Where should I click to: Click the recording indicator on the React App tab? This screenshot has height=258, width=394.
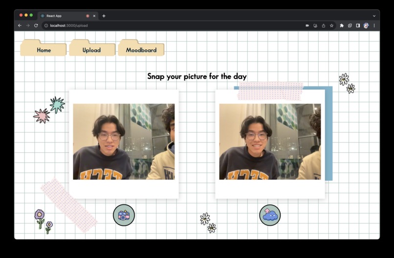pyautogui.click(x=88, y=16)
